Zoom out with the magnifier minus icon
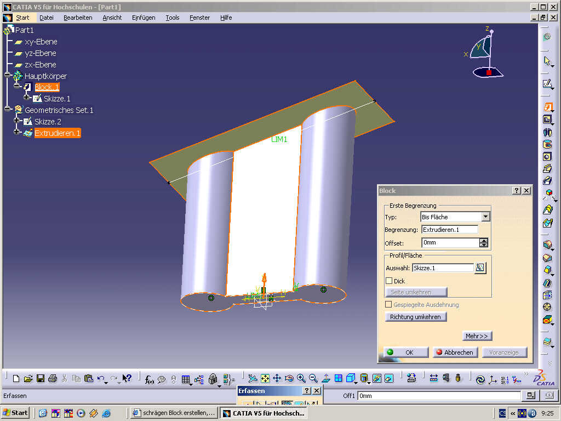 pos(313,378)
